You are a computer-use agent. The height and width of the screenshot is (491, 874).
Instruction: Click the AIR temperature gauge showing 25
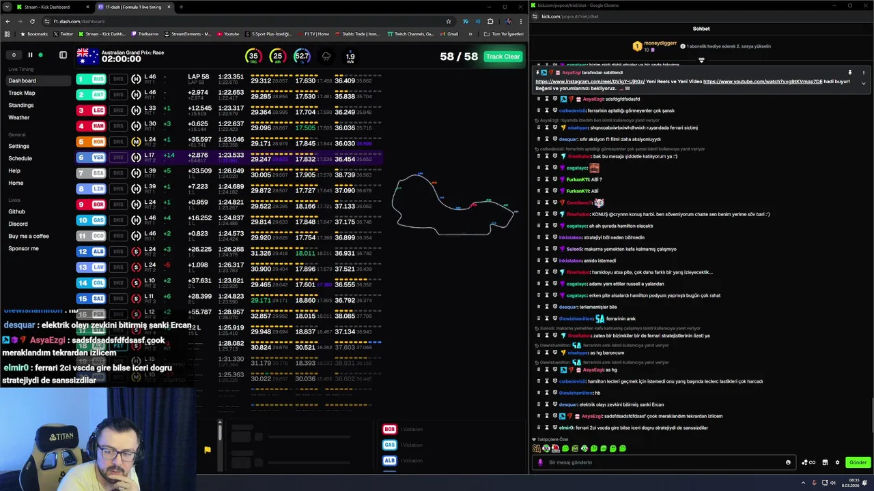pos(277,57)
